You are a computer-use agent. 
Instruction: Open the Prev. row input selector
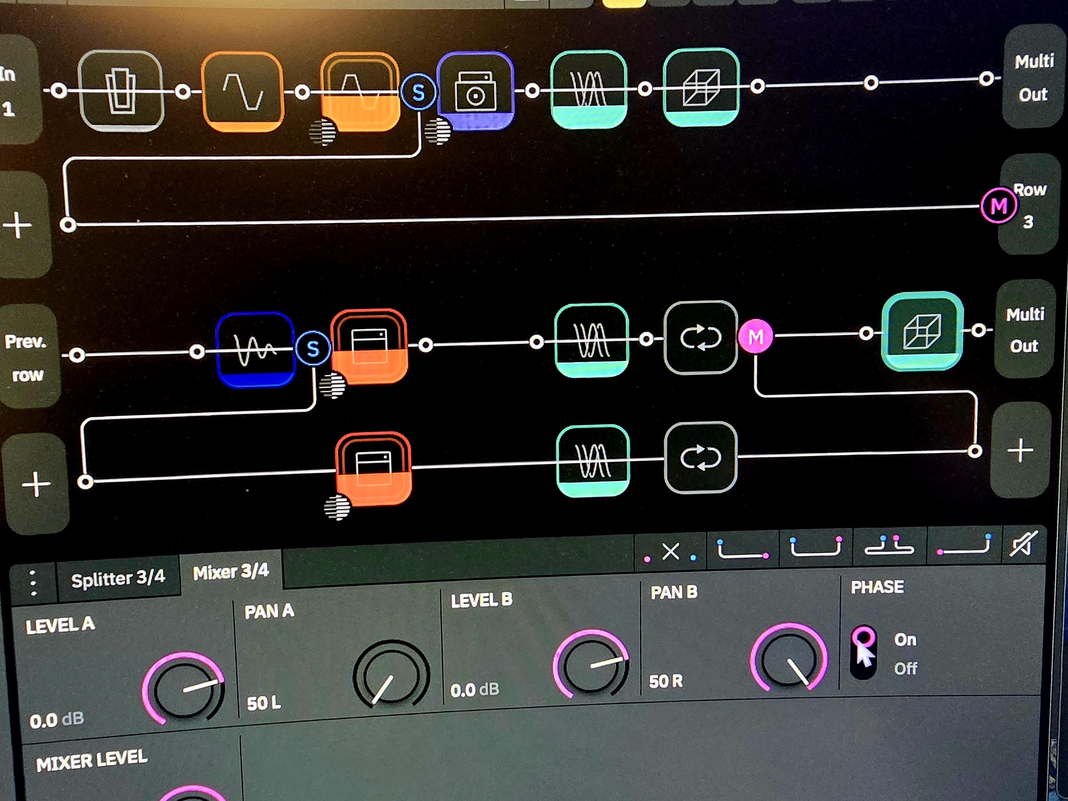pos(27,358)
